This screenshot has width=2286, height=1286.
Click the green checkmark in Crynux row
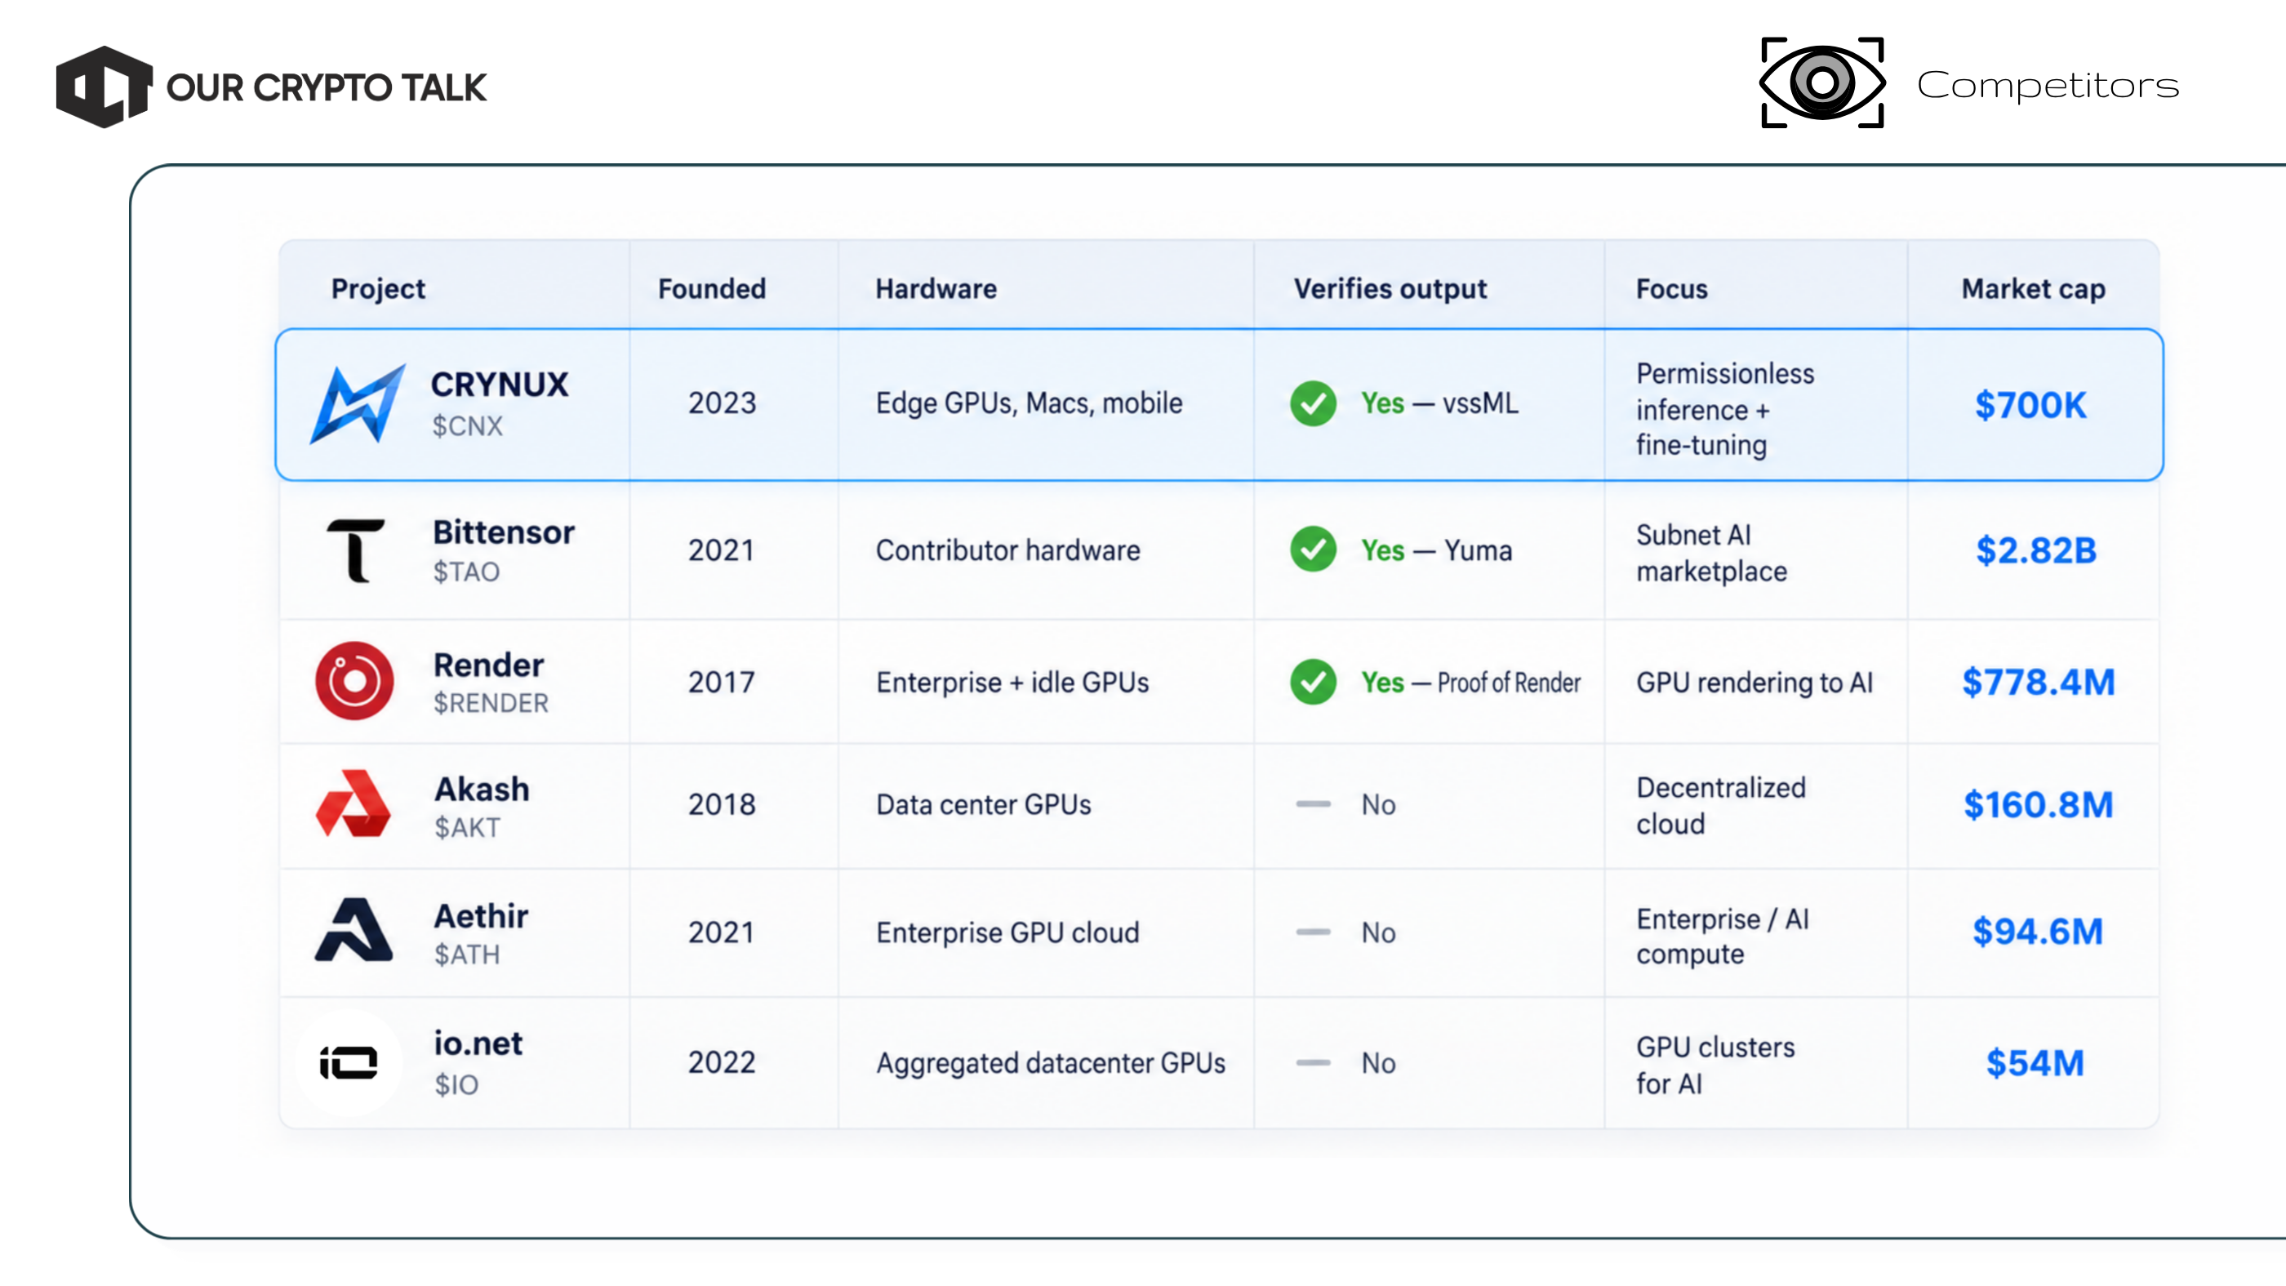(x=1314, y=404)
